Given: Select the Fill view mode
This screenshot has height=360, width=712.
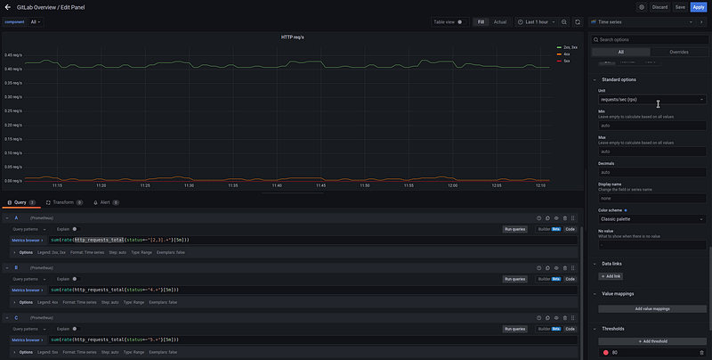Looking at the screenshot, I should point(481,21).
